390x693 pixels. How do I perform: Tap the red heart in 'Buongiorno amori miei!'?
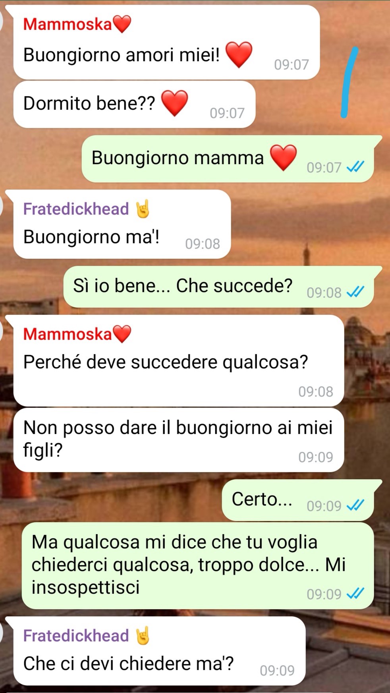click(x=239, y=54)
